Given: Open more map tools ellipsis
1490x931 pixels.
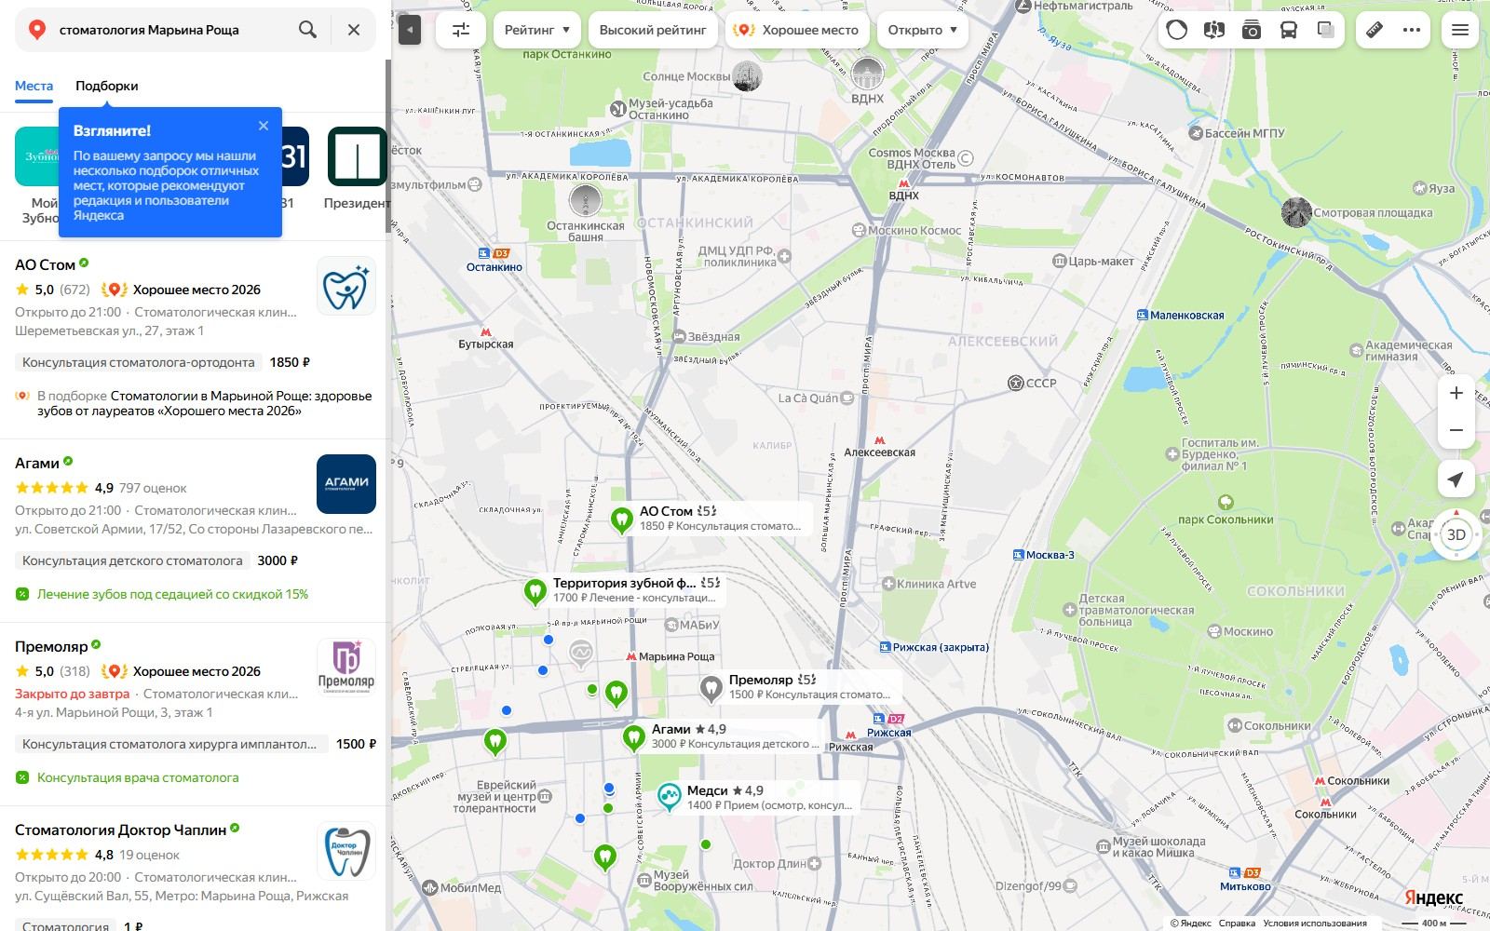Looking at the screenshot, I should [1412, 30].
